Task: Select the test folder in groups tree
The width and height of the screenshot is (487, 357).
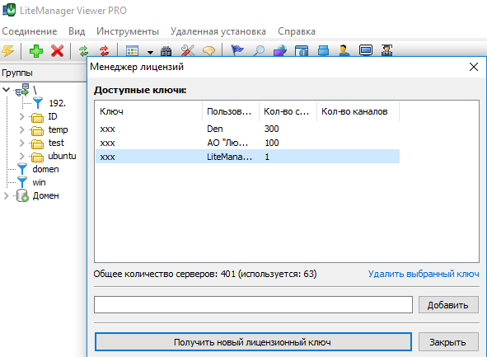Action: [56, 143]
